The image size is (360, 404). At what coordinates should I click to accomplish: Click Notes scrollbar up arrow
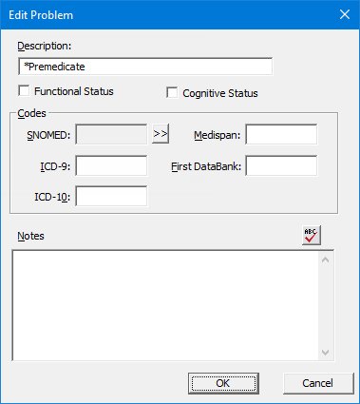(325, 260)
